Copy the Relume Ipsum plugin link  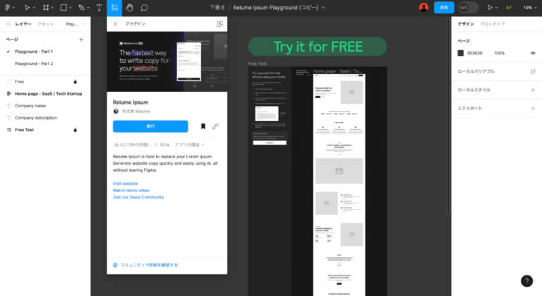(215, 126)
